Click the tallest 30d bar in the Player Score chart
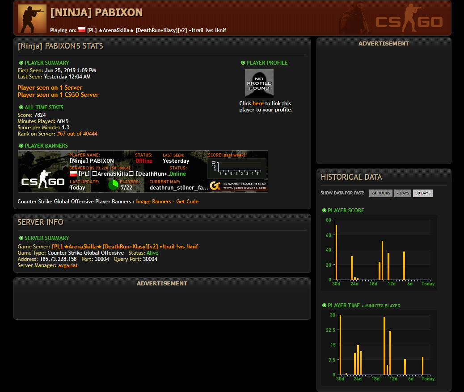 coord(337,252)
